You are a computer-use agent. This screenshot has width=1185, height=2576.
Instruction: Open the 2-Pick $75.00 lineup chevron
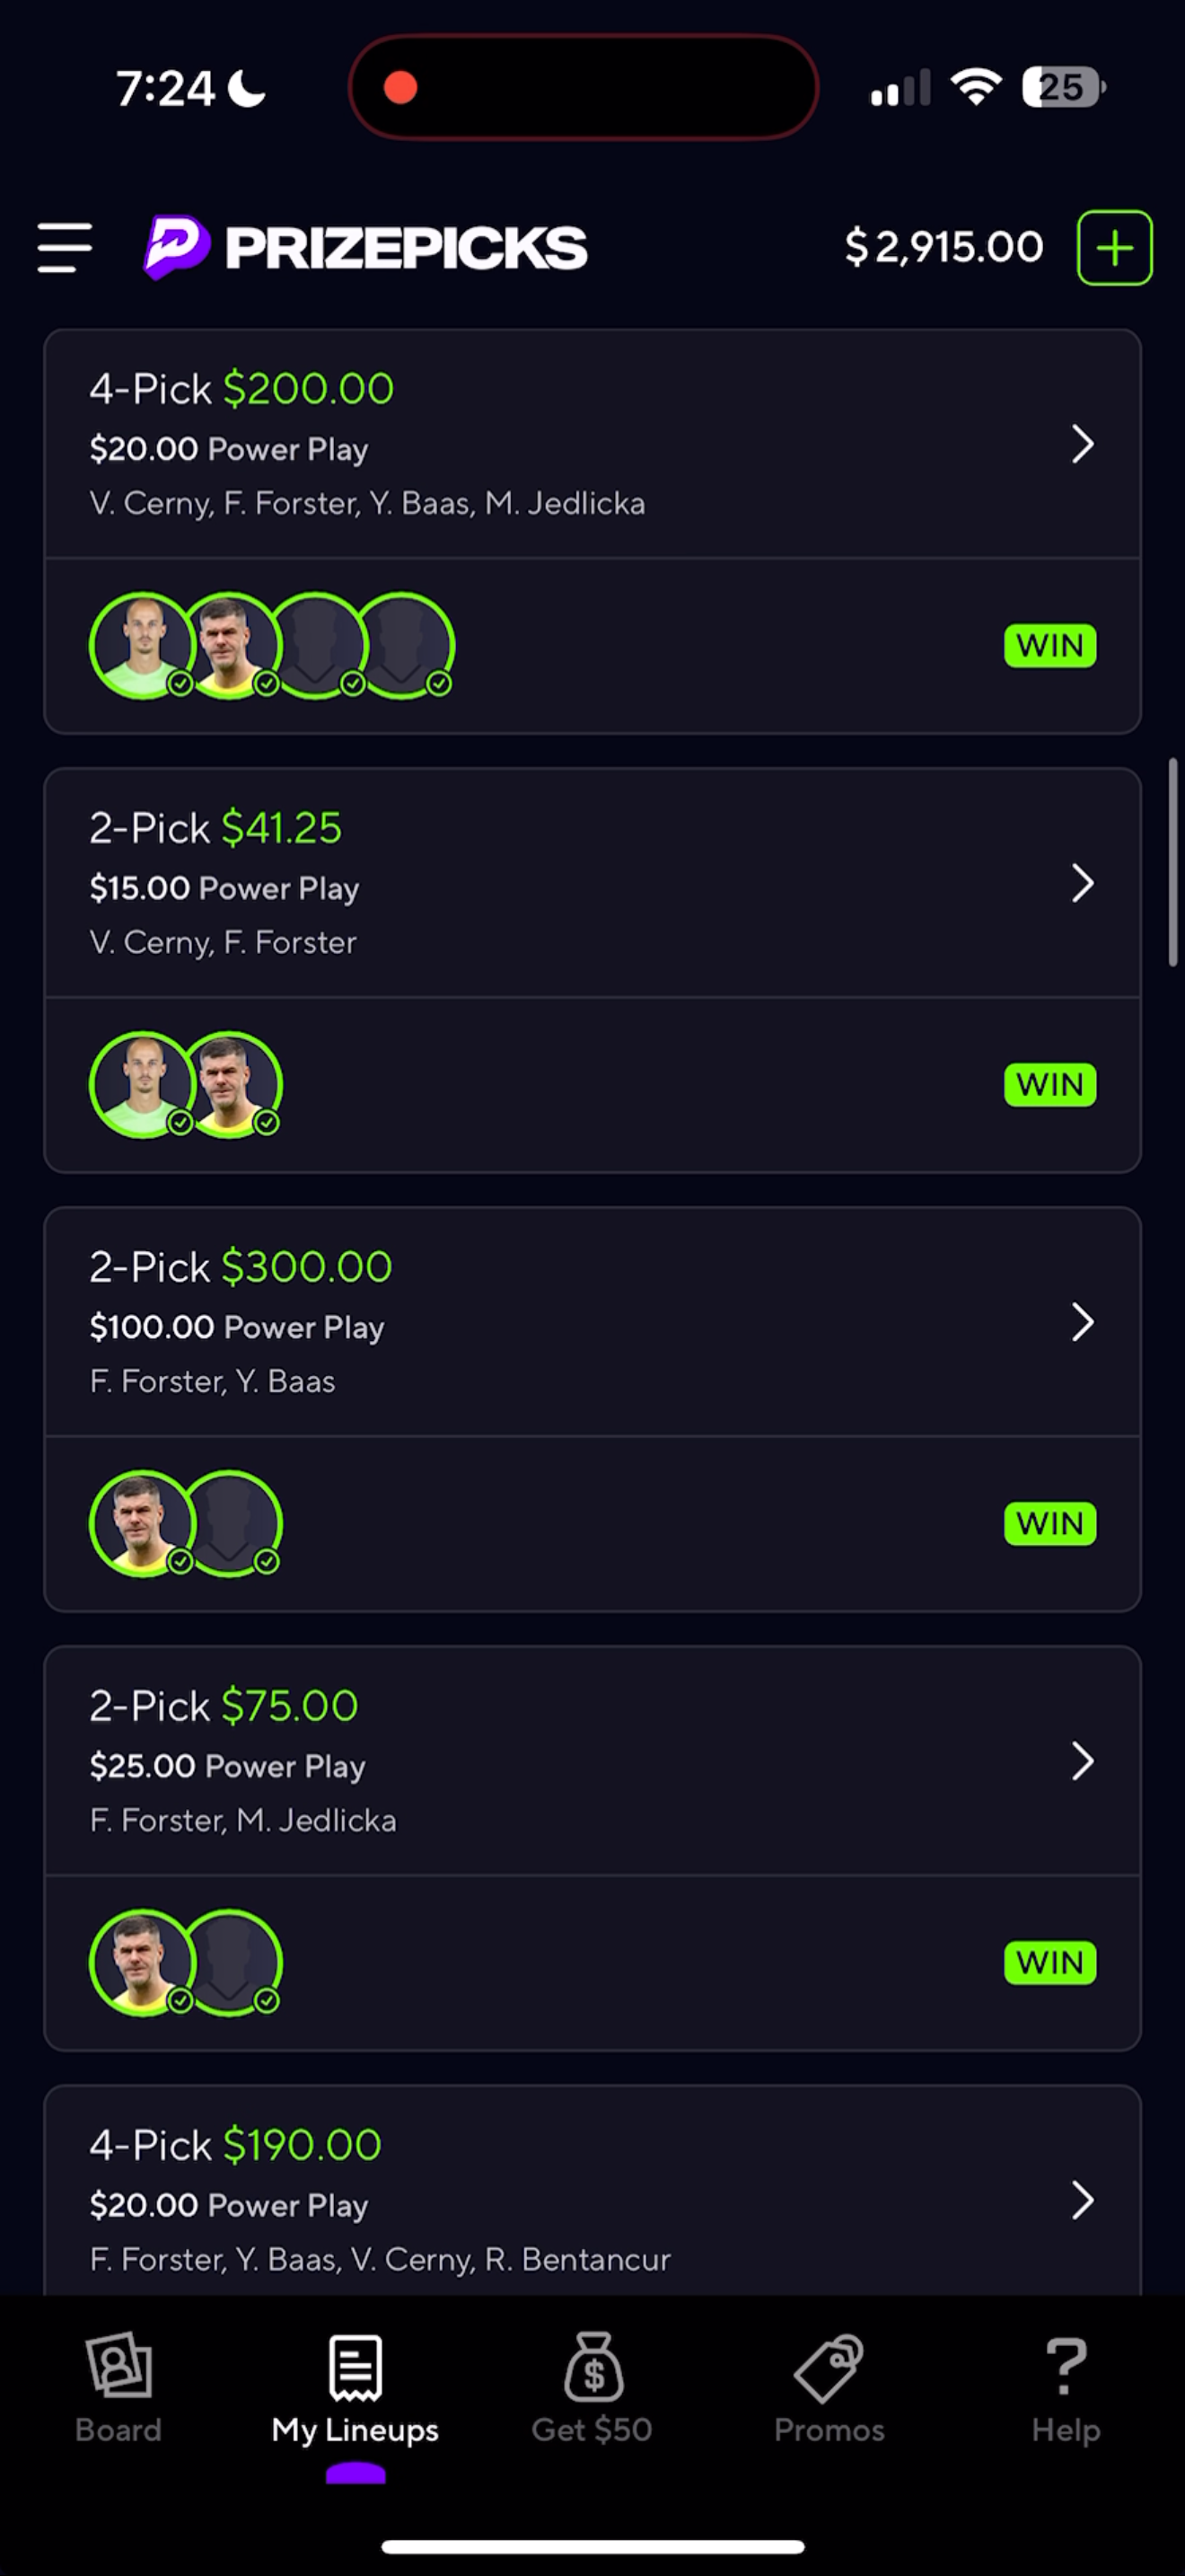click(1082, 1761)
